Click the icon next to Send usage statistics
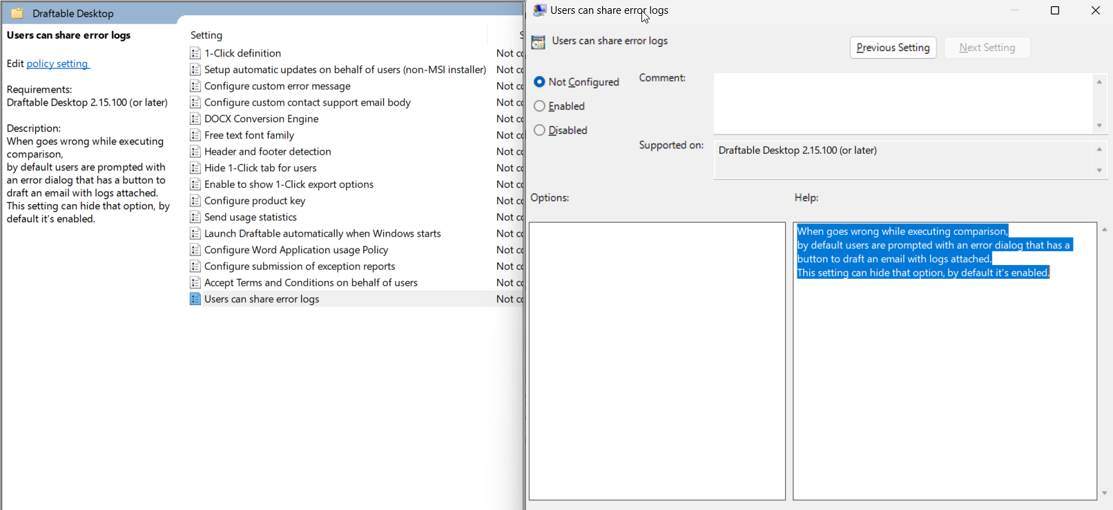The width and height of the screenshot is (1113, 510). pos(195,217)
